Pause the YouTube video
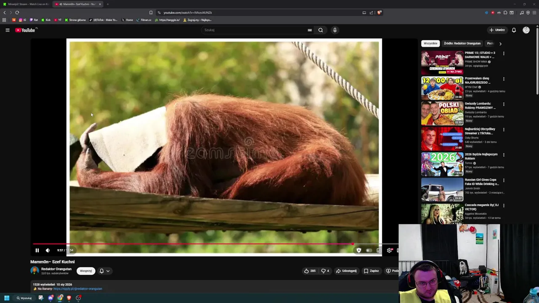Screen dimensions: 539x303 pos(37,250)
